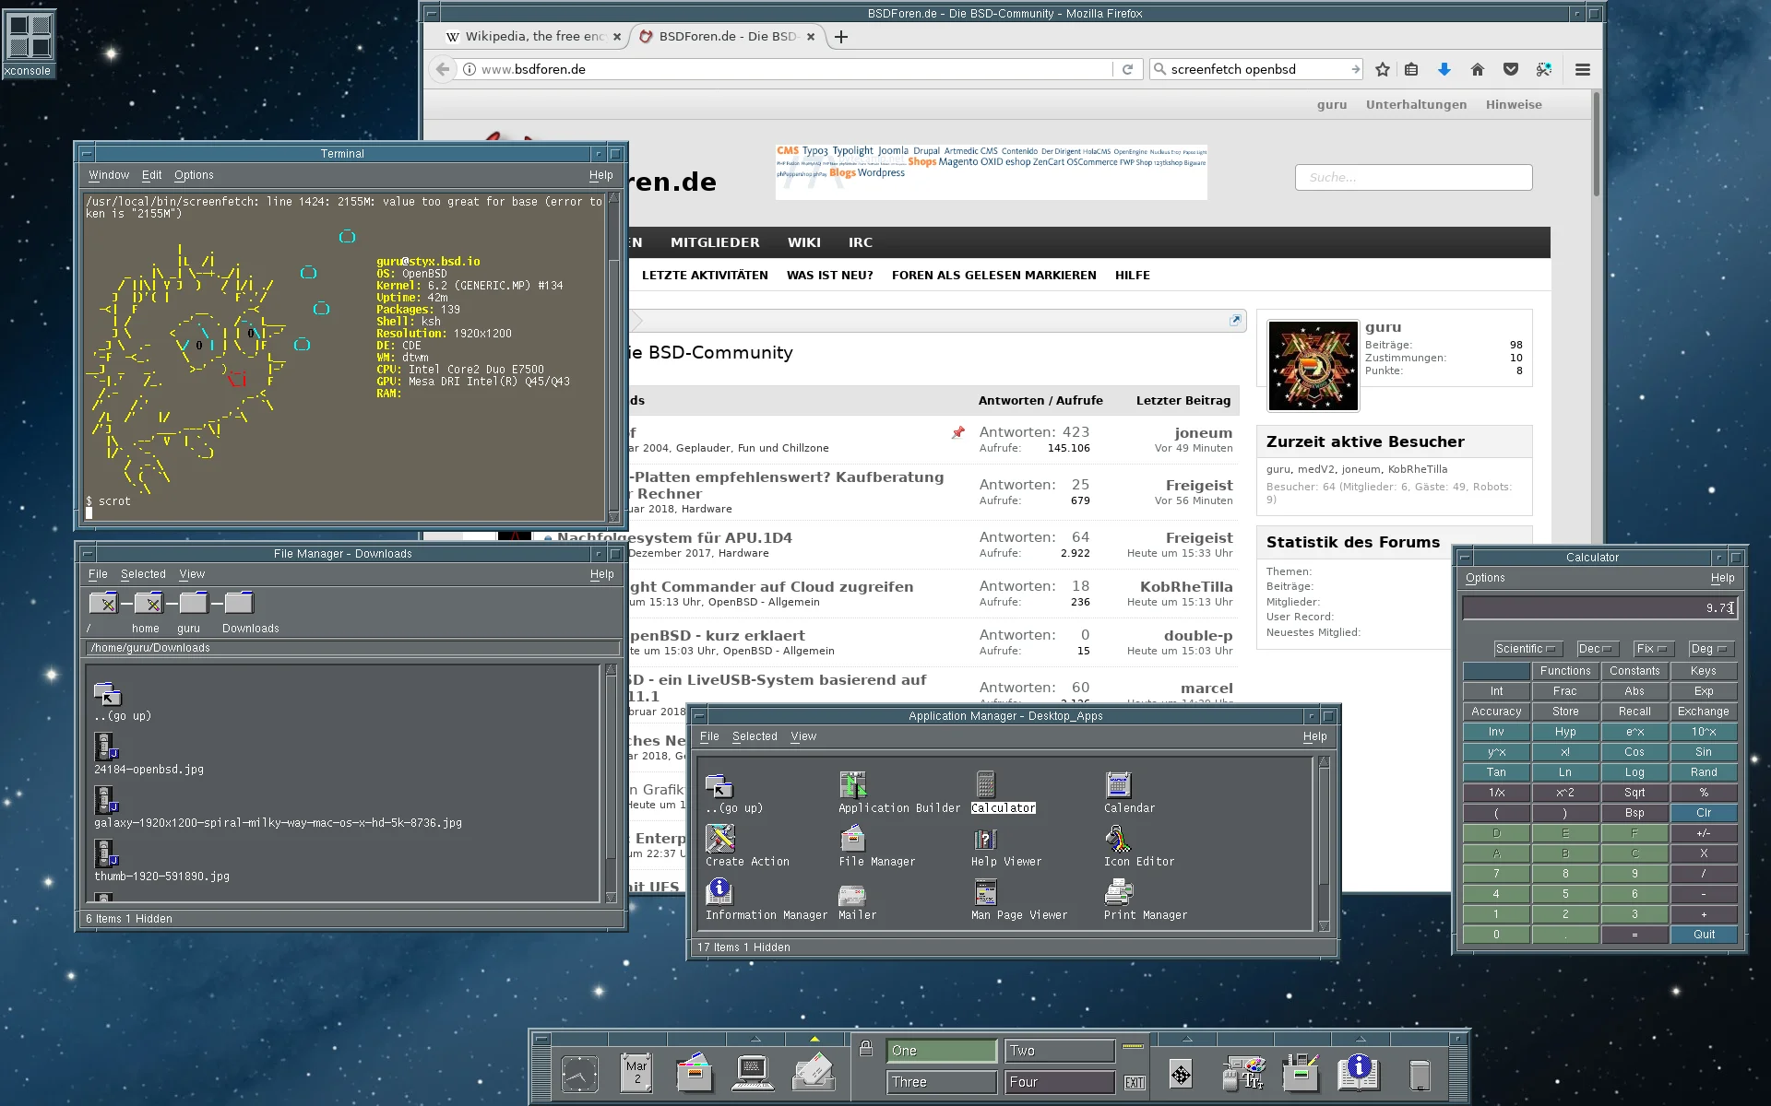Viewport: 1771px width, 1106px height.
Task: Click Quit button in Calculator
Action: pyautogui.click(x=1704, y=935)
